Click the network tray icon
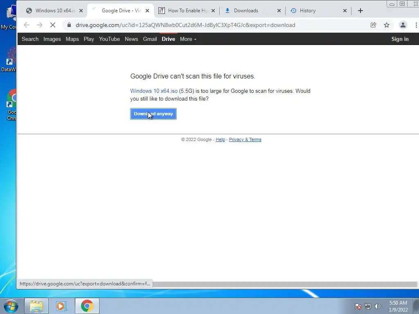This screenshot has height=314, width=419. pos(368,306)
